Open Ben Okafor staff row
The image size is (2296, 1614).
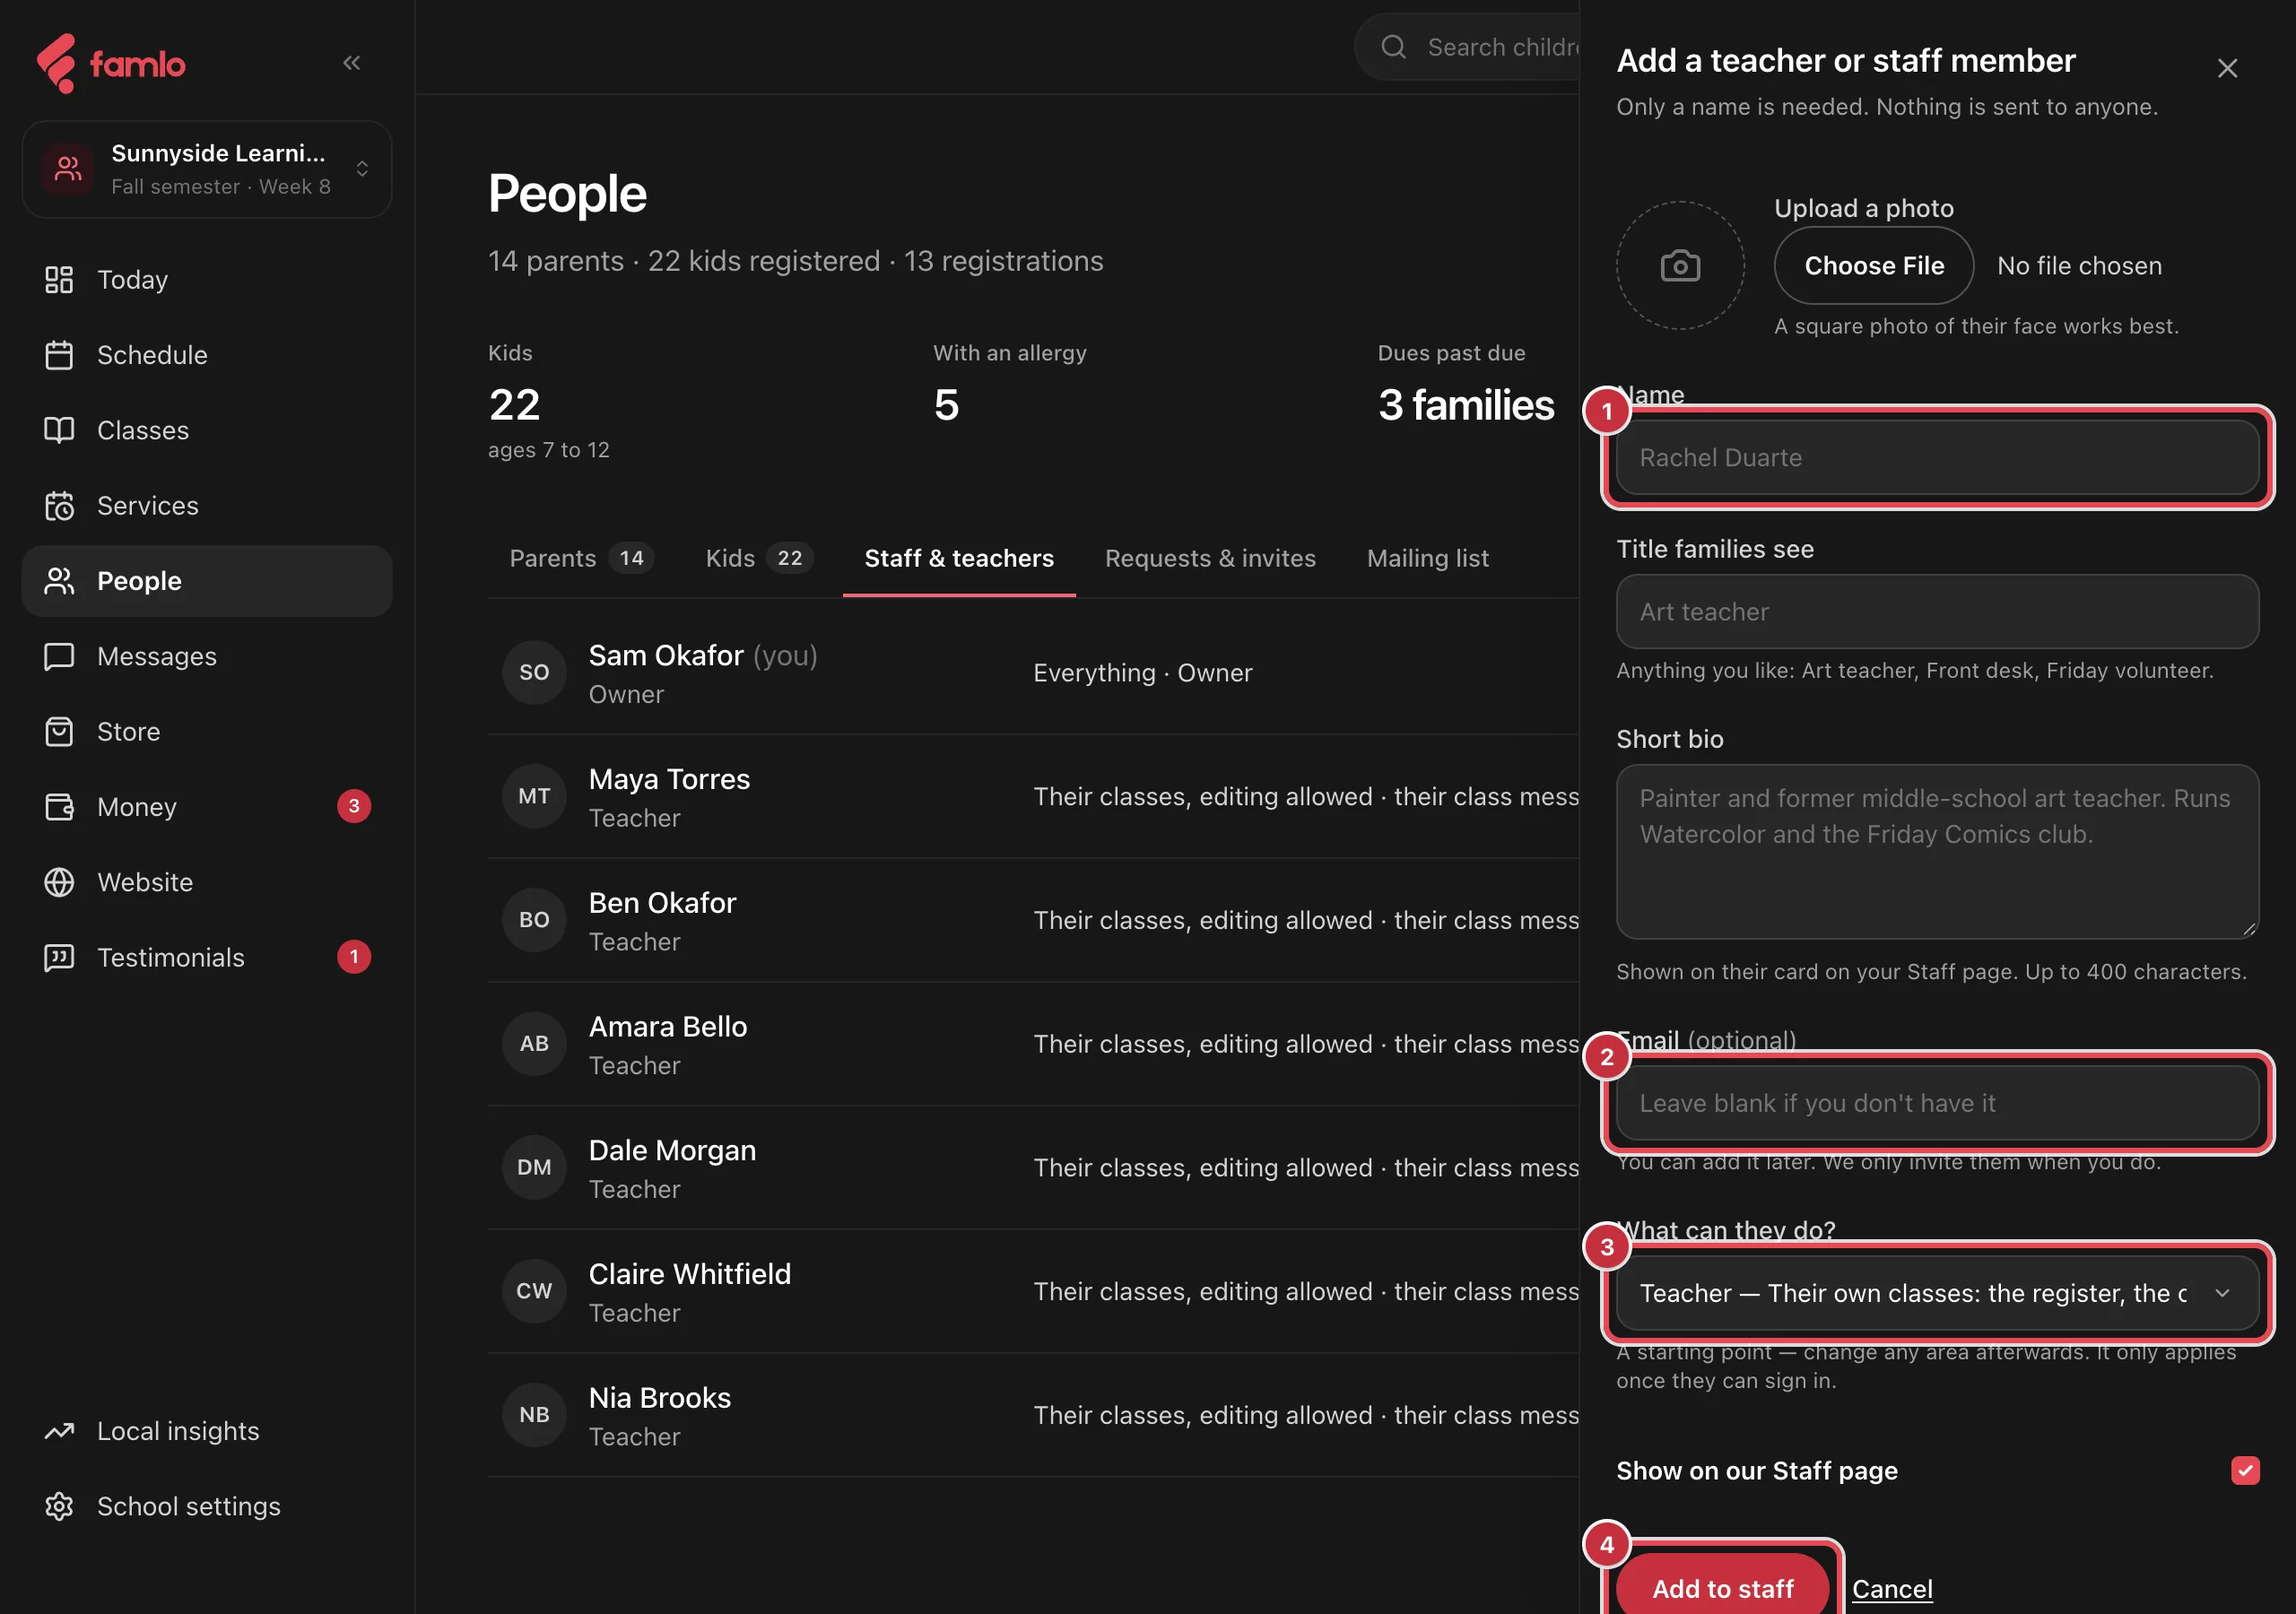point(1033,920)
